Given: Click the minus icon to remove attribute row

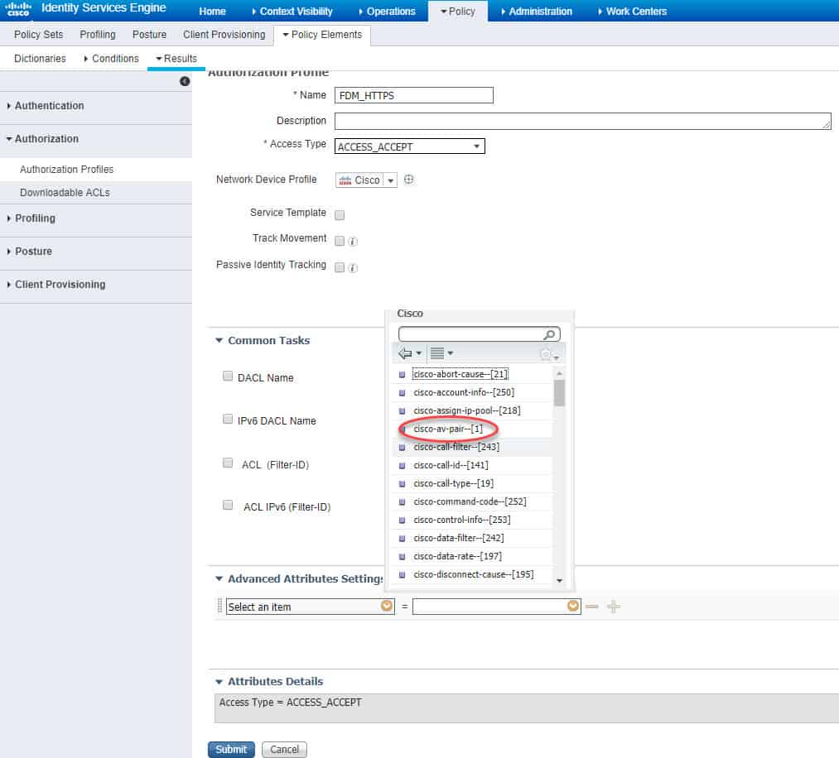Looking at the screenshot, I should (592, 607).
